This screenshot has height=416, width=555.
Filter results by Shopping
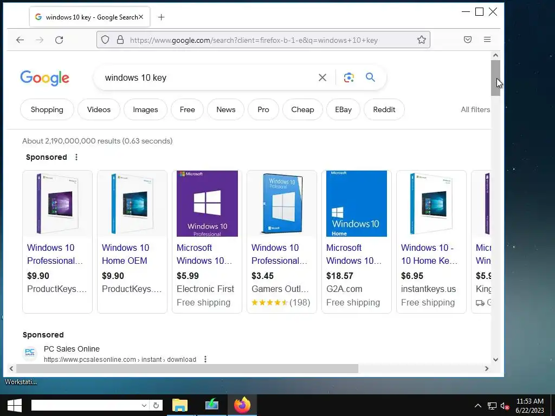[47, 109]
